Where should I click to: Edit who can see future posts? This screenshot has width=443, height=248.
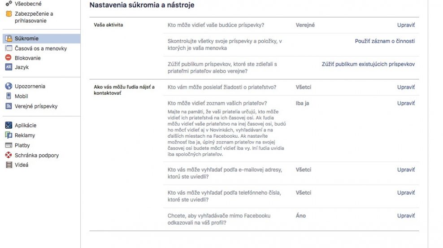(x=406, y=25)
